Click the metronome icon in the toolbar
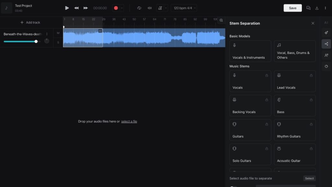 click(160, 8)
